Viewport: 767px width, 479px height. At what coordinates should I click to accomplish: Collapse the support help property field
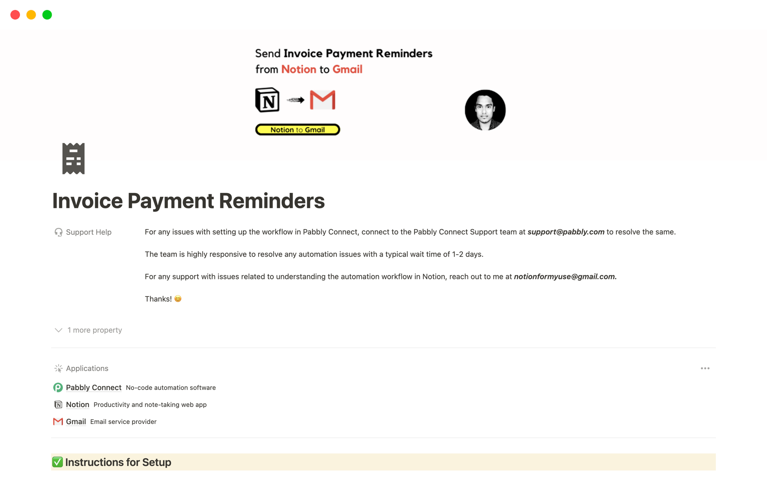tap(88, 232)
